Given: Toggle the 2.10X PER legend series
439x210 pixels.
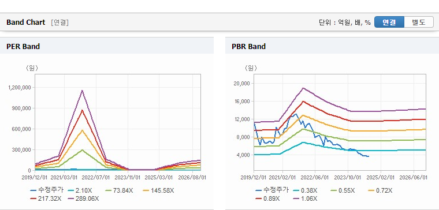Looking at the screenshot, I should coord(80,190).
